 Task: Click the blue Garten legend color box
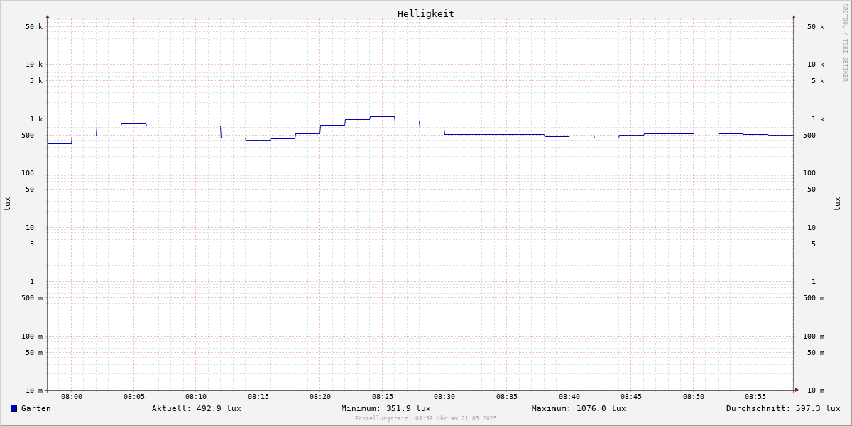click(x=13, y=408)
